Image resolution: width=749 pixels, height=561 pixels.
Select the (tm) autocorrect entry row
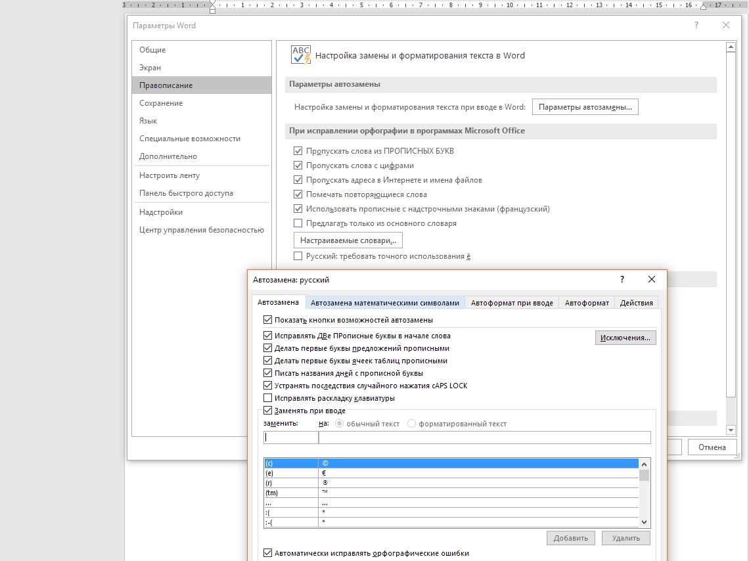(x=290, y=493)
